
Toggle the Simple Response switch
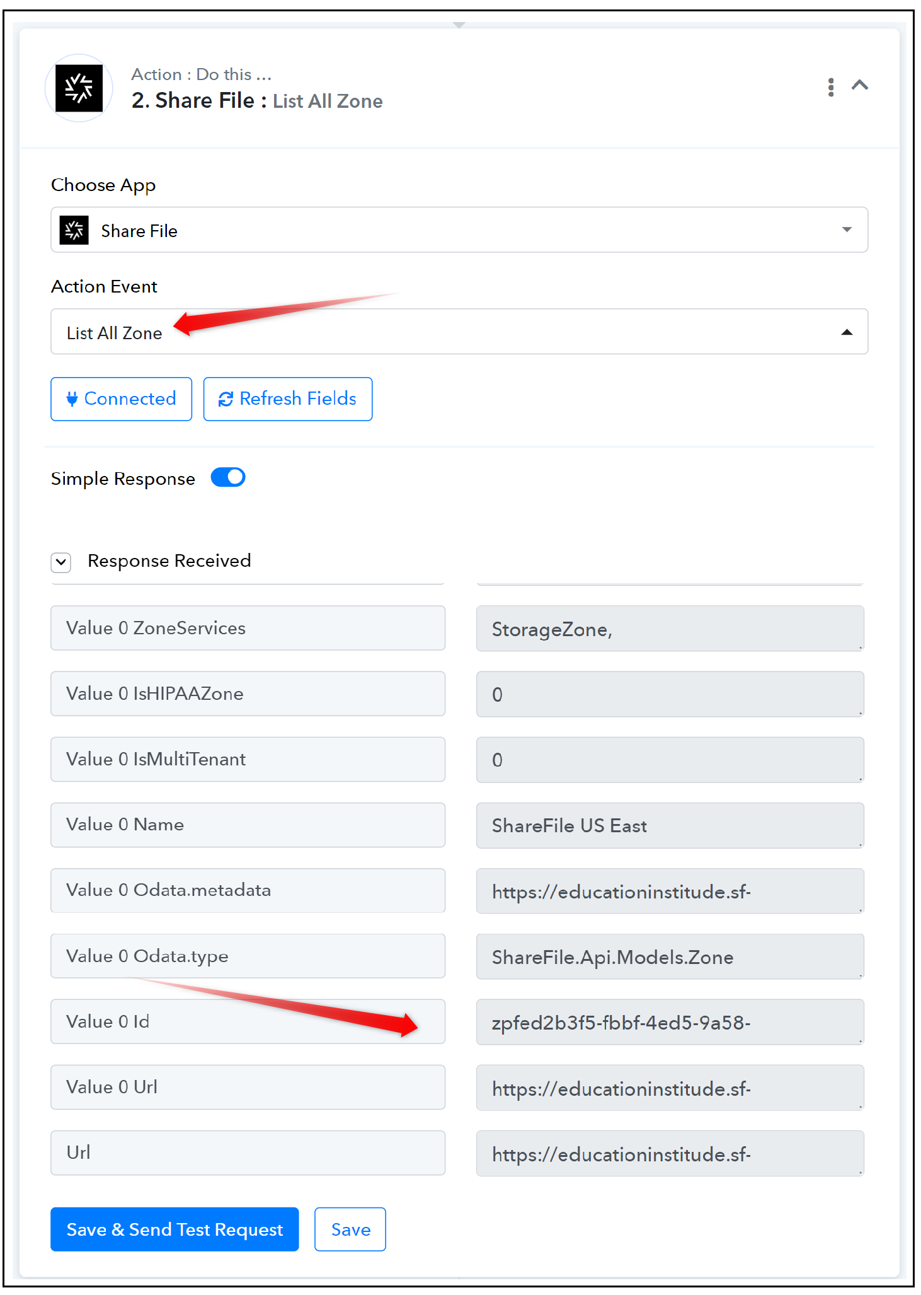[228, 478]
